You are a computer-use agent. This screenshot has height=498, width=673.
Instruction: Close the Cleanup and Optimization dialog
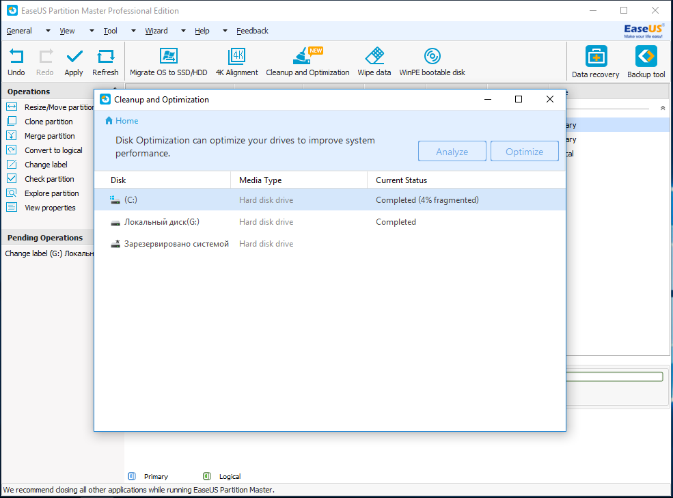550,99
